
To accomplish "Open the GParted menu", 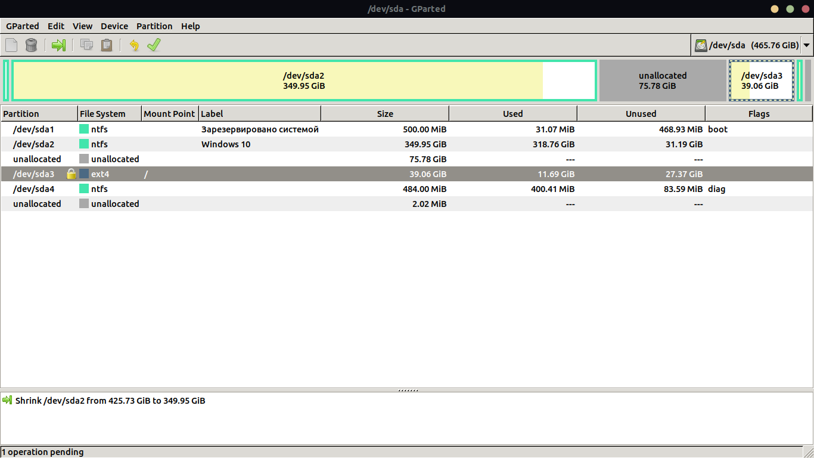I will (x=23, y=26).
